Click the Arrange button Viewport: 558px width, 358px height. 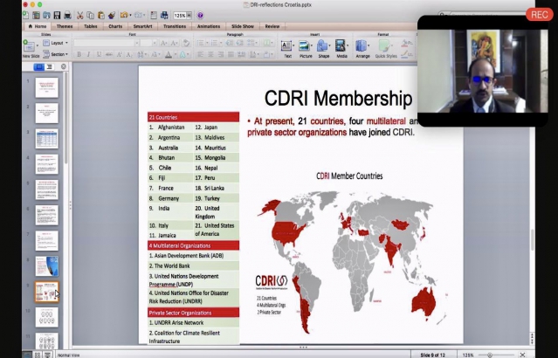(x=362, y=45)
